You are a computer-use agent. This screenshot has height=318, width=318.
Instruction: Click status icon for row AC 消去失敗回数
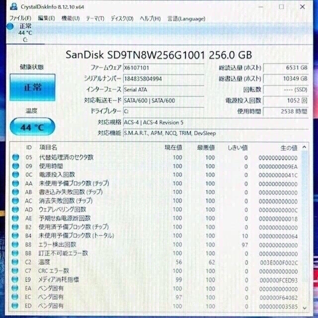coord(15,201)
